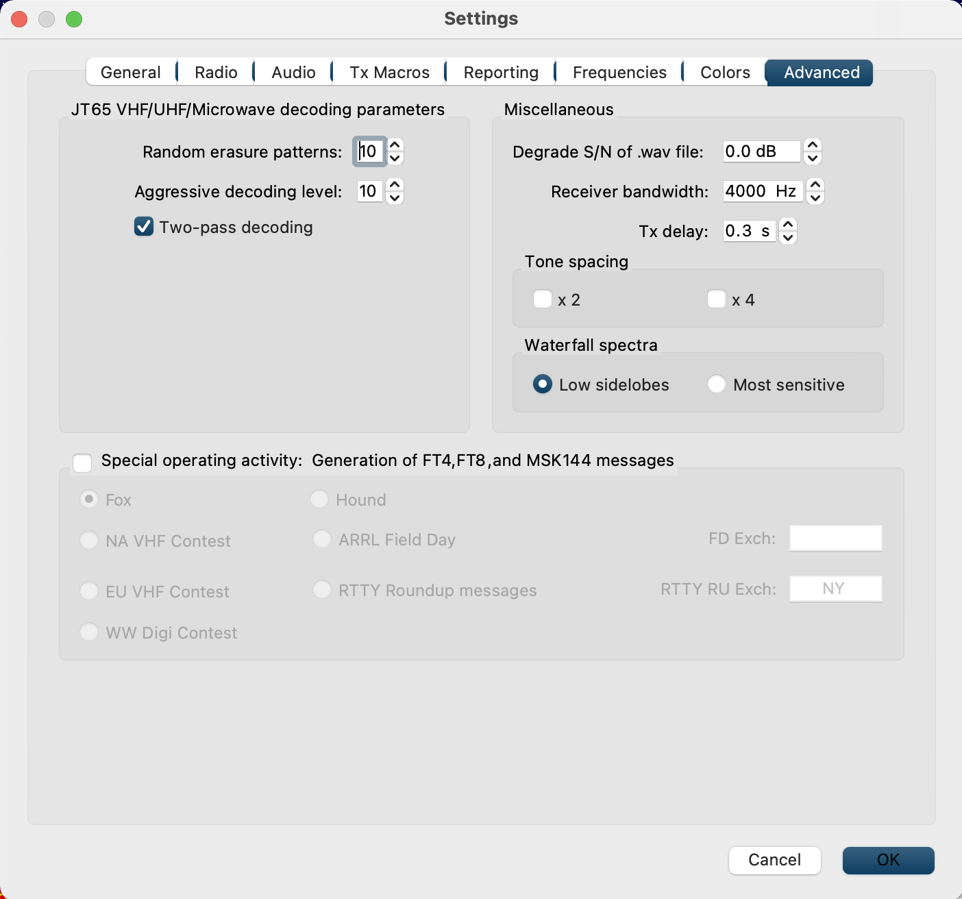The image size is (962, 899).
Task: Click the "Tone spacing" group title
Action: pos(576,262)
